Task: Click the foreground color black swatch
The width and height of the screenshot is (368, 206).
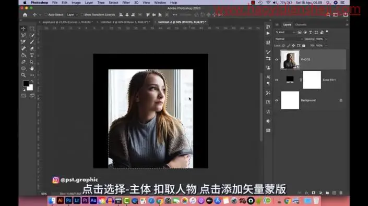Action: coord(26,83)
